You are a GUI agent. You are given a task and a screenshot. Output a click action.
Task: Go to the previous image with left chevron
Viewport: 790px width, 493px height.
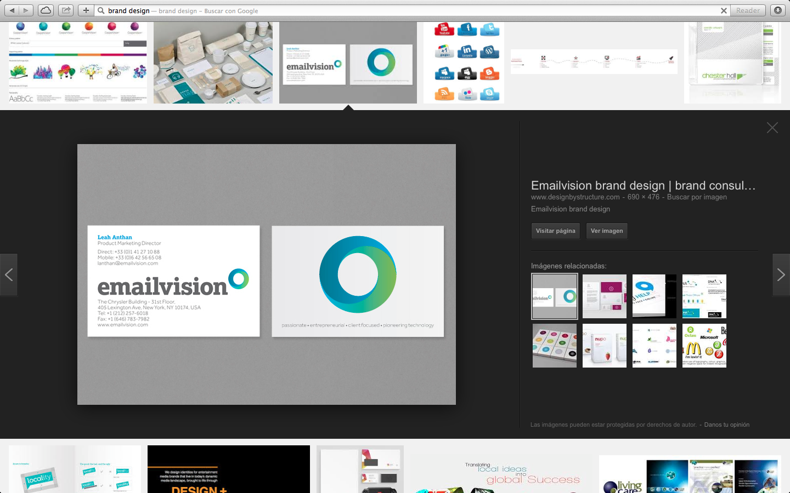click(x=9, y=274)
